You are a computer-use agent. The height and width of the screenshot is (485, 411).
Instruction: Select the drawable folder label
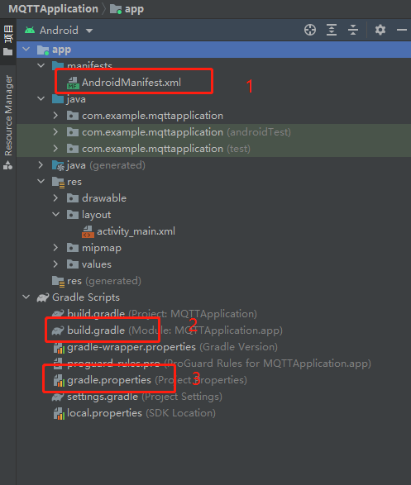(104, 198)
